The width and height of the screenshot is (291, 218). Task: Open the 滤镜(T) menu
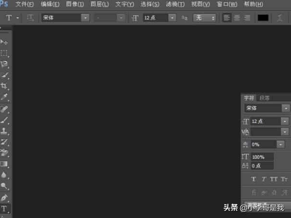tap(175, 4)
